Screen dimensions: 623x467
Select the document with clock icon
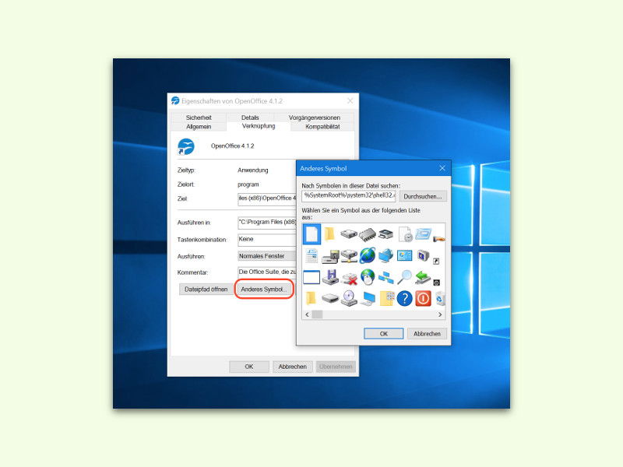[405, 234]
